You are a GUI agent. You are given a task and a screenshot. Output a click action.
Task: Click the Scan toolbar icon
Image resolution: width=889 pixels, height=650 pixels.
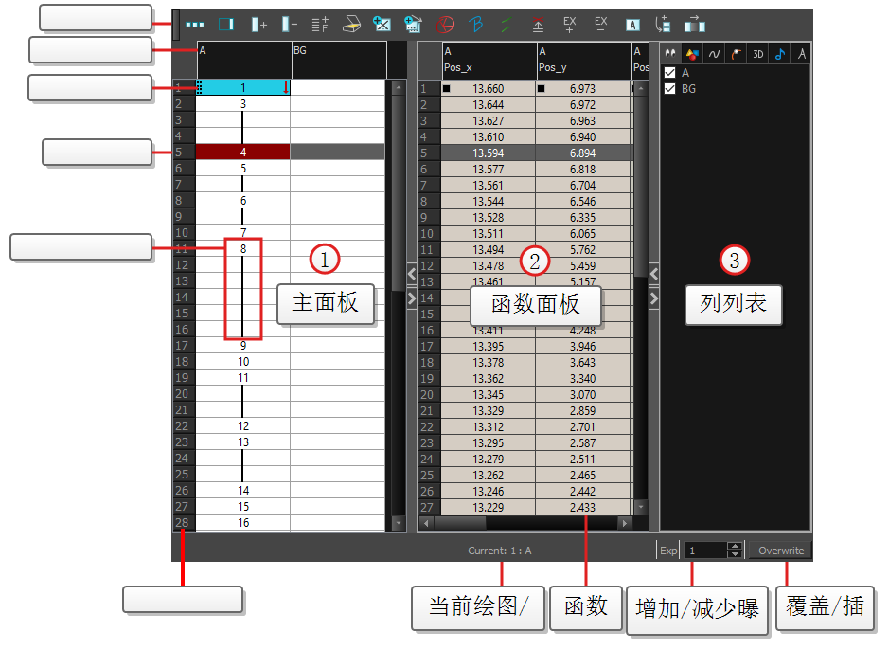point(351,25)
